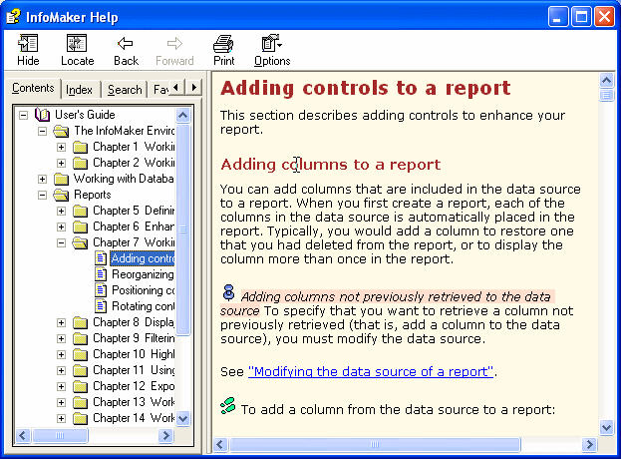Open "Modifying the data source of a report" link
The image size is (621, 459).
point(371,372)
